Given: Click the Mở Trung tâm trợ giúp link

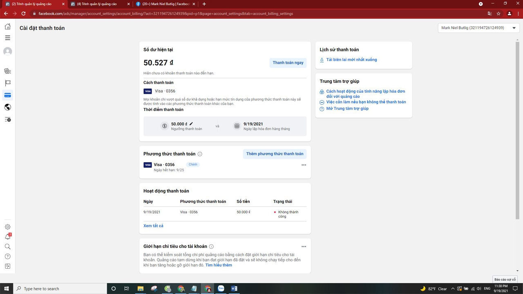Looking at the screenshot, I should point(347,109).
